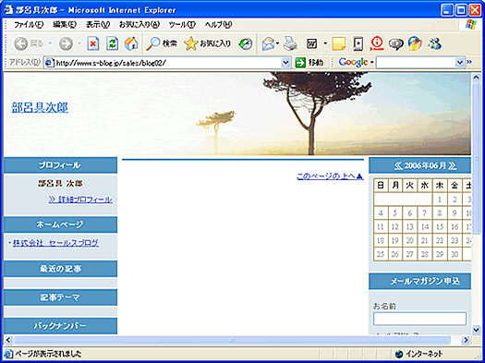Screen dimensions: 485x363
Task: Expand the address bar URL dropdown
Action: pos(286,63)
